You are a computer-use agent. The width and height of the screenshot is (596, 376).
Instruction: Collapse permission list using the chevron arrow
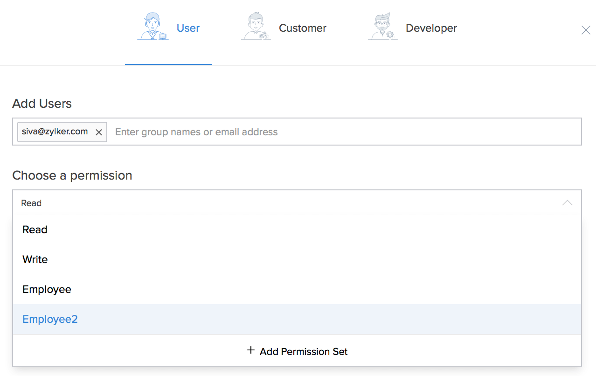(567, 203)
